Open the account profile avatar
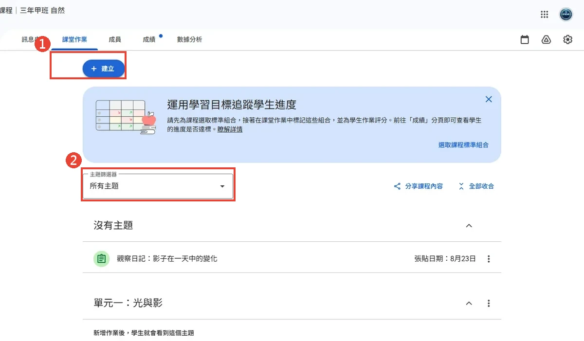The width and height of the screenshot is (584, 341). [x=566, y=14]
